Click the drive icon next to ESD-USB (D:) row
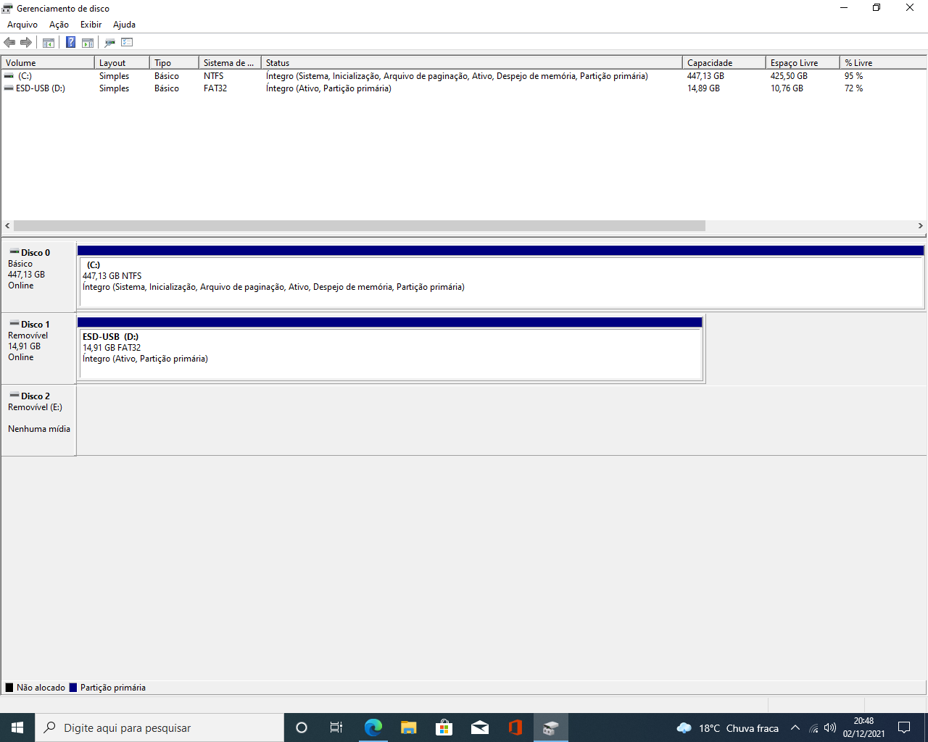928x742 pixels. pyautogui.click(x=9, y=88)
